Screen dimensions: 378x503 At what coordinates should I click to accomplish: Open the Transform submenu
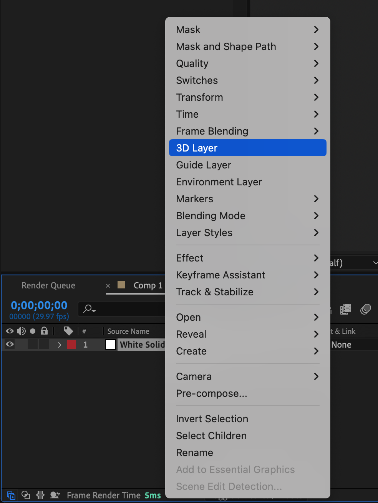(x=248, y=97)
